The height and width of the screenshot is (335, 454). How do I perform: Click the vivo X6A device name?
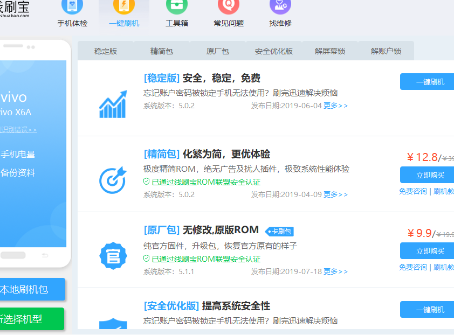[x=16, y=112]
